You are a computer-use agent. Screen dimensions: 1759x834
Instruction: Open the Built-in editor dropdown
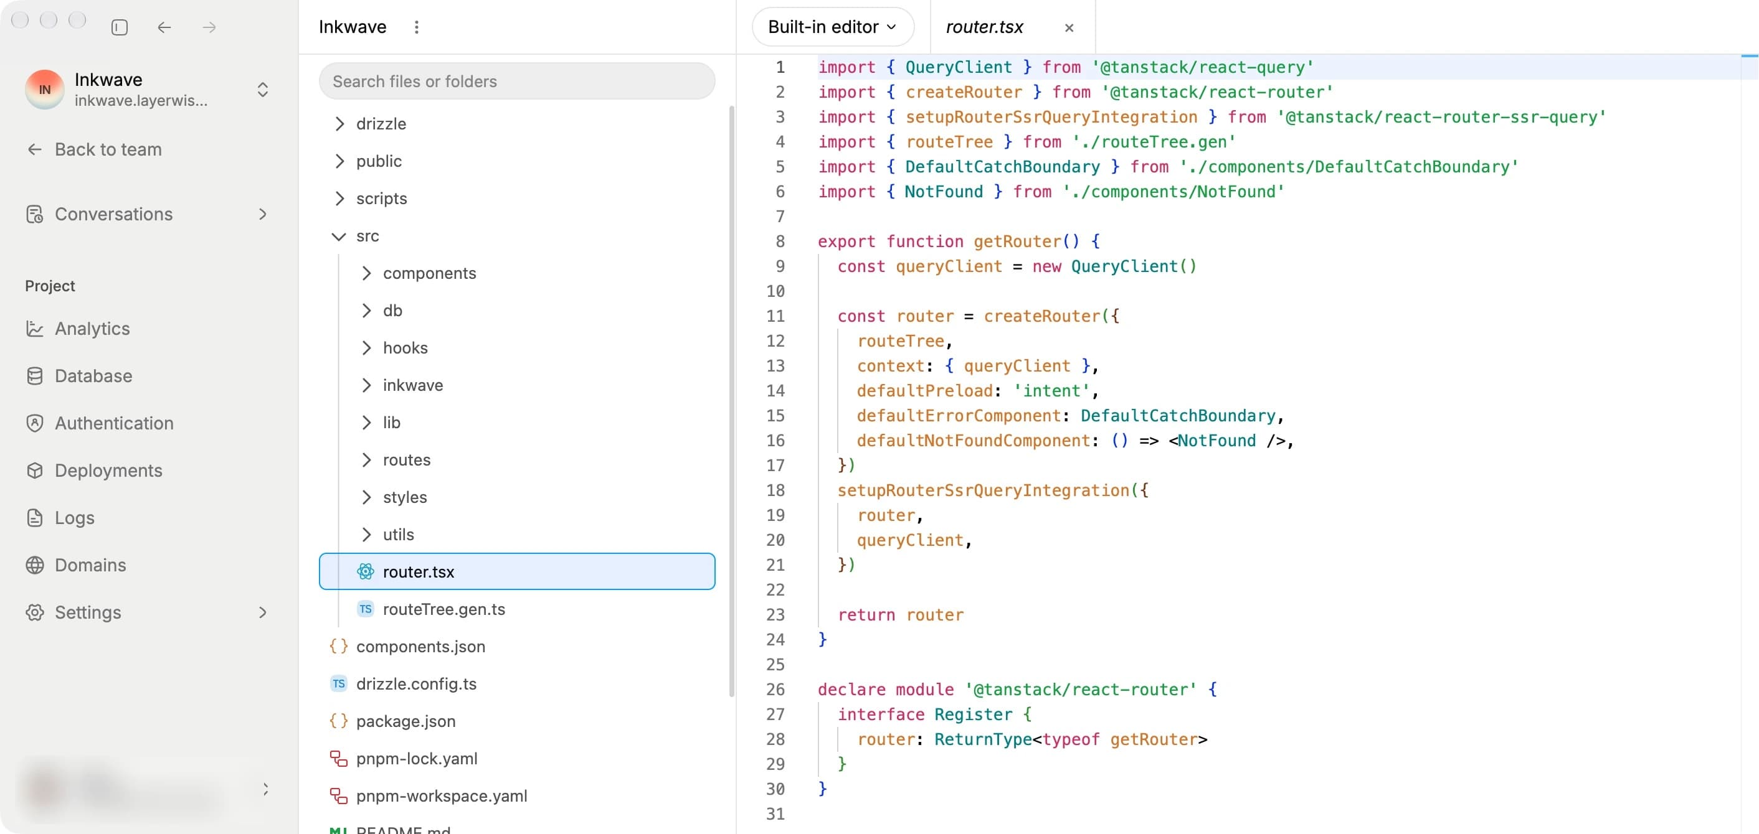(x=832, y=27)
